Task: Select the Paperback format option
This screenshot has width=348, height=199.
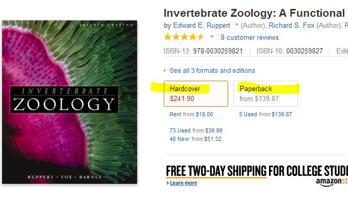Action: (x=265, y=94)
